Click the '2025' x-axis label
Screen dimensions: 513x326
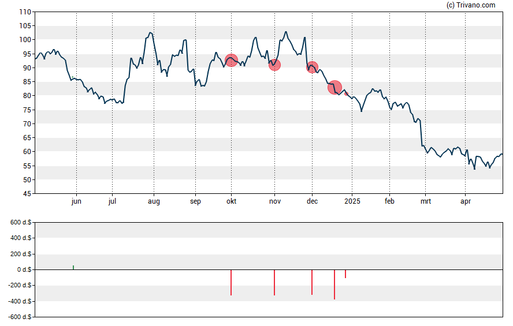[352, 201]
